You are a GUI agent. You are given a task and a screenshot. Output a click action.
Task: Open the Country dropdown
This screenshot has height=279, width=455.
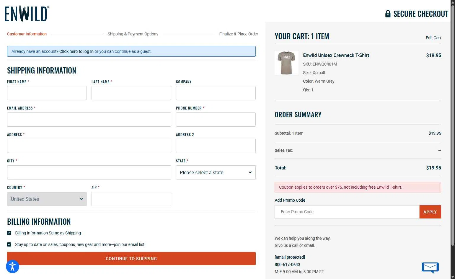coord(47,199)
